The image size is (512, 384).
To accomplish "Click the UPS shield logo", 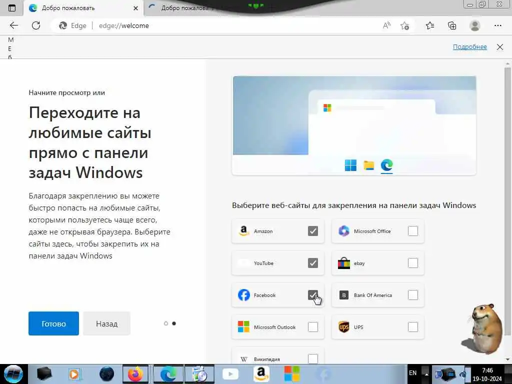I will pos(344,327).
